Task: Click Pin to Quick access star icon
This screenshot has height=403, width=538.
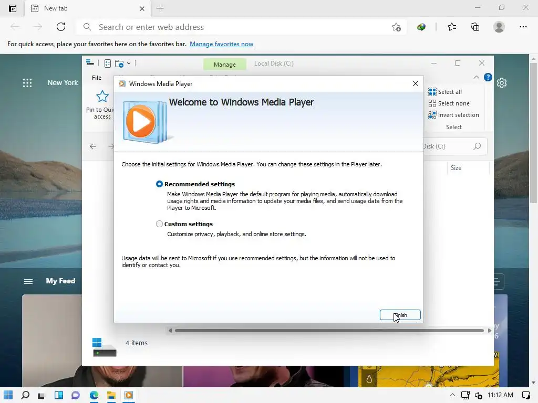Action: (x=102, y=97)
